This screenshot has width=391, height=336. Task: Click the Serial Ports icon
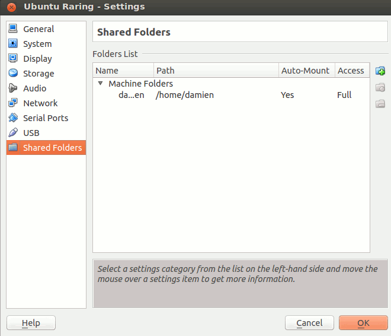tap(12, 118)
